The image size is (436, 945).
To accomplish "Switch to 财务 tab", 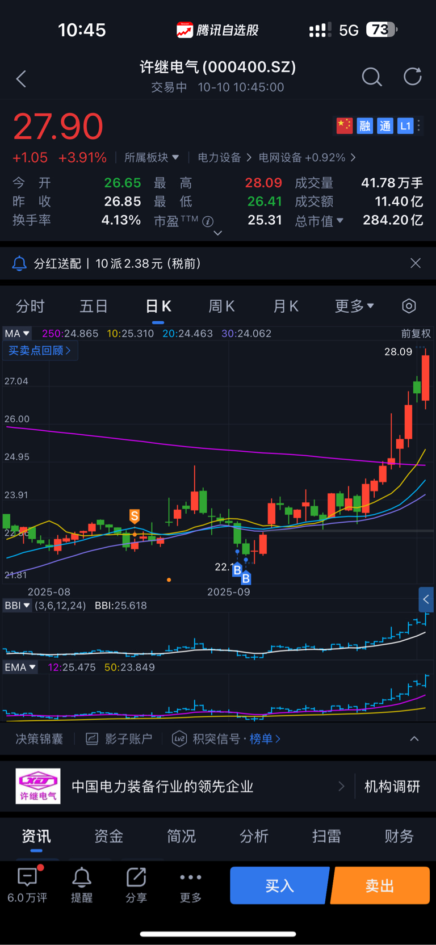I will pyautogui.click(x=399, y=836).
